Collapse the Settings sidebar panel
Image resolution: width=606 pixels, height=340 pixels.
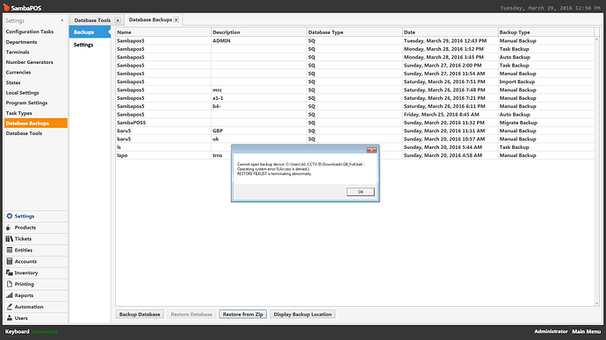point(62,20)
